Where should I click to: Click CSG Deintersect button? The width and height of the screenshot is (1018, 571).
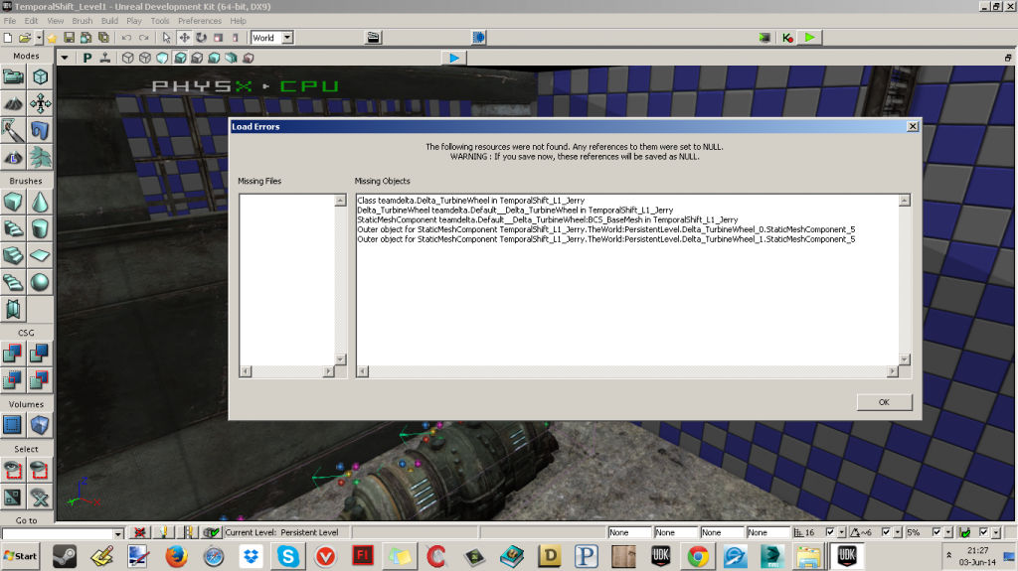[40, 379]
